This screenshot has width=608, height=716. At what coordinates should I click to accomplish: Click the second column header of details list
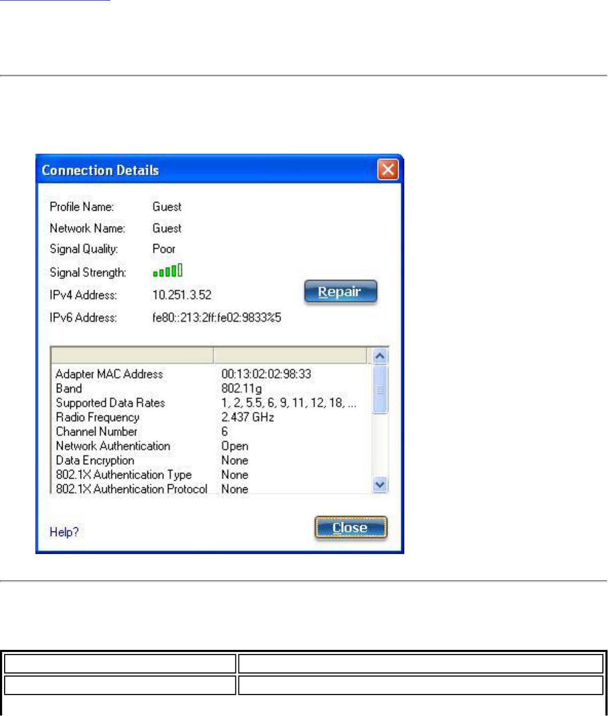(290, 355)
